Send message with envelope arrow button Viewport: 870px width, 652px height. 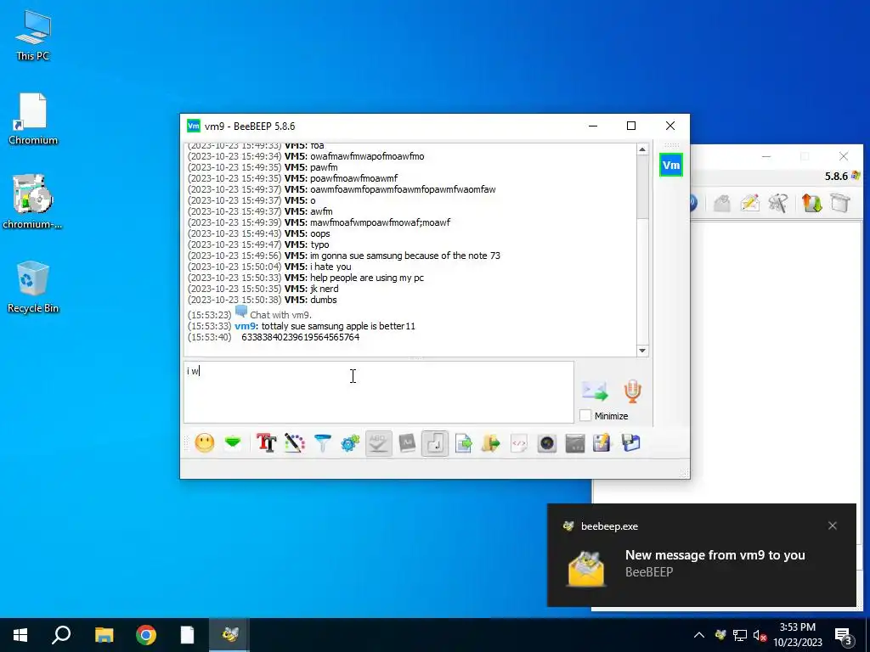coord(595,391)
